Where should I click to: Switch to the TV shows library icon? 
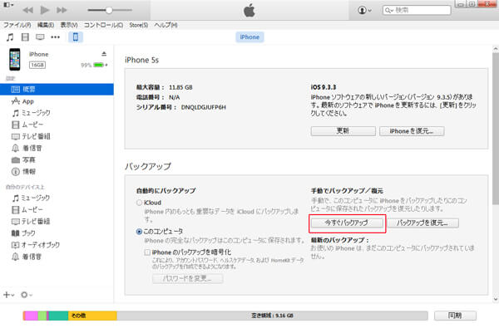40,37
